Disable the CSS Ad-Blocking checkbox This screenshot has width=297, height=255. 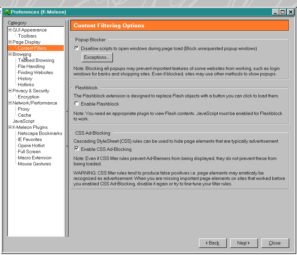(77, 149)
